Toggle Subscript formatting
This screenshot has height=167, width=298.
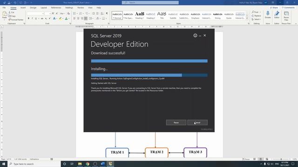tap(46, 19)
